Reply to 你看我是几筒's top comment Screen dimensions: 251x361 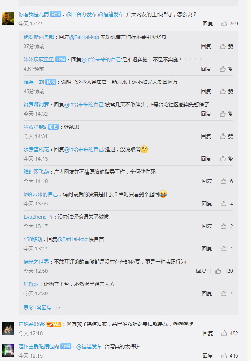pos(207,23)
